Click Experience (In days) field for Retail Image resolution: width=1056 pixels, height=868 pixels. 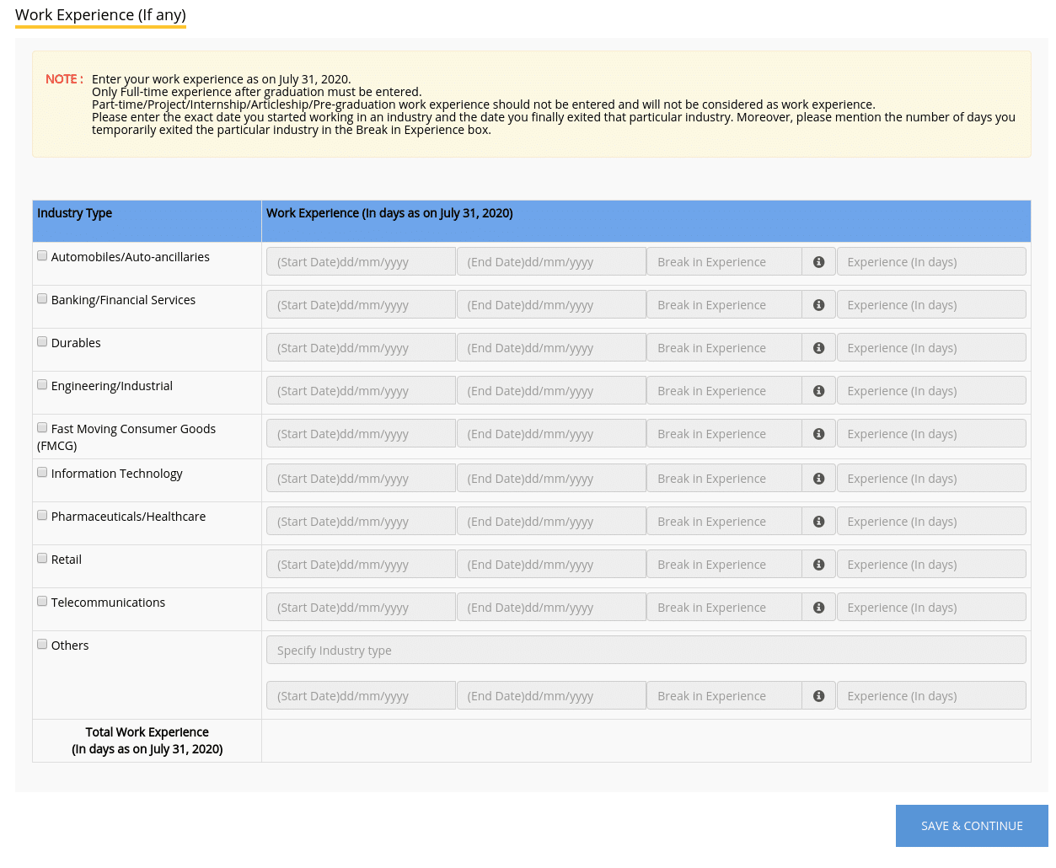pos(931,565)
